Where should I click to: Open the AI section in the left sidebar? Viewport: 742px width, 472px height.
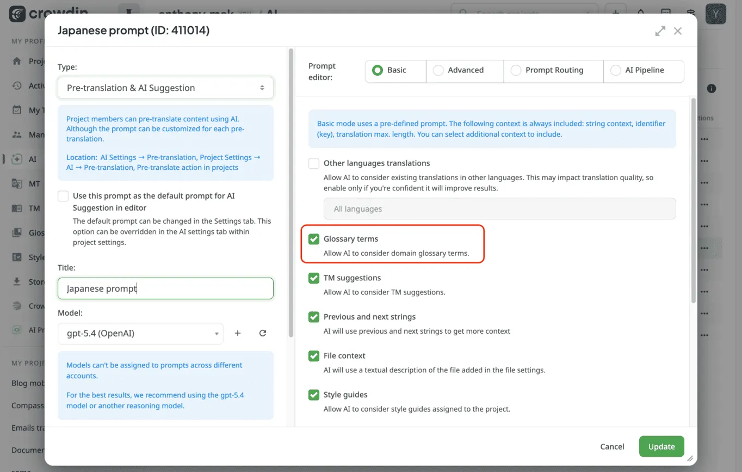coord(17,160)
